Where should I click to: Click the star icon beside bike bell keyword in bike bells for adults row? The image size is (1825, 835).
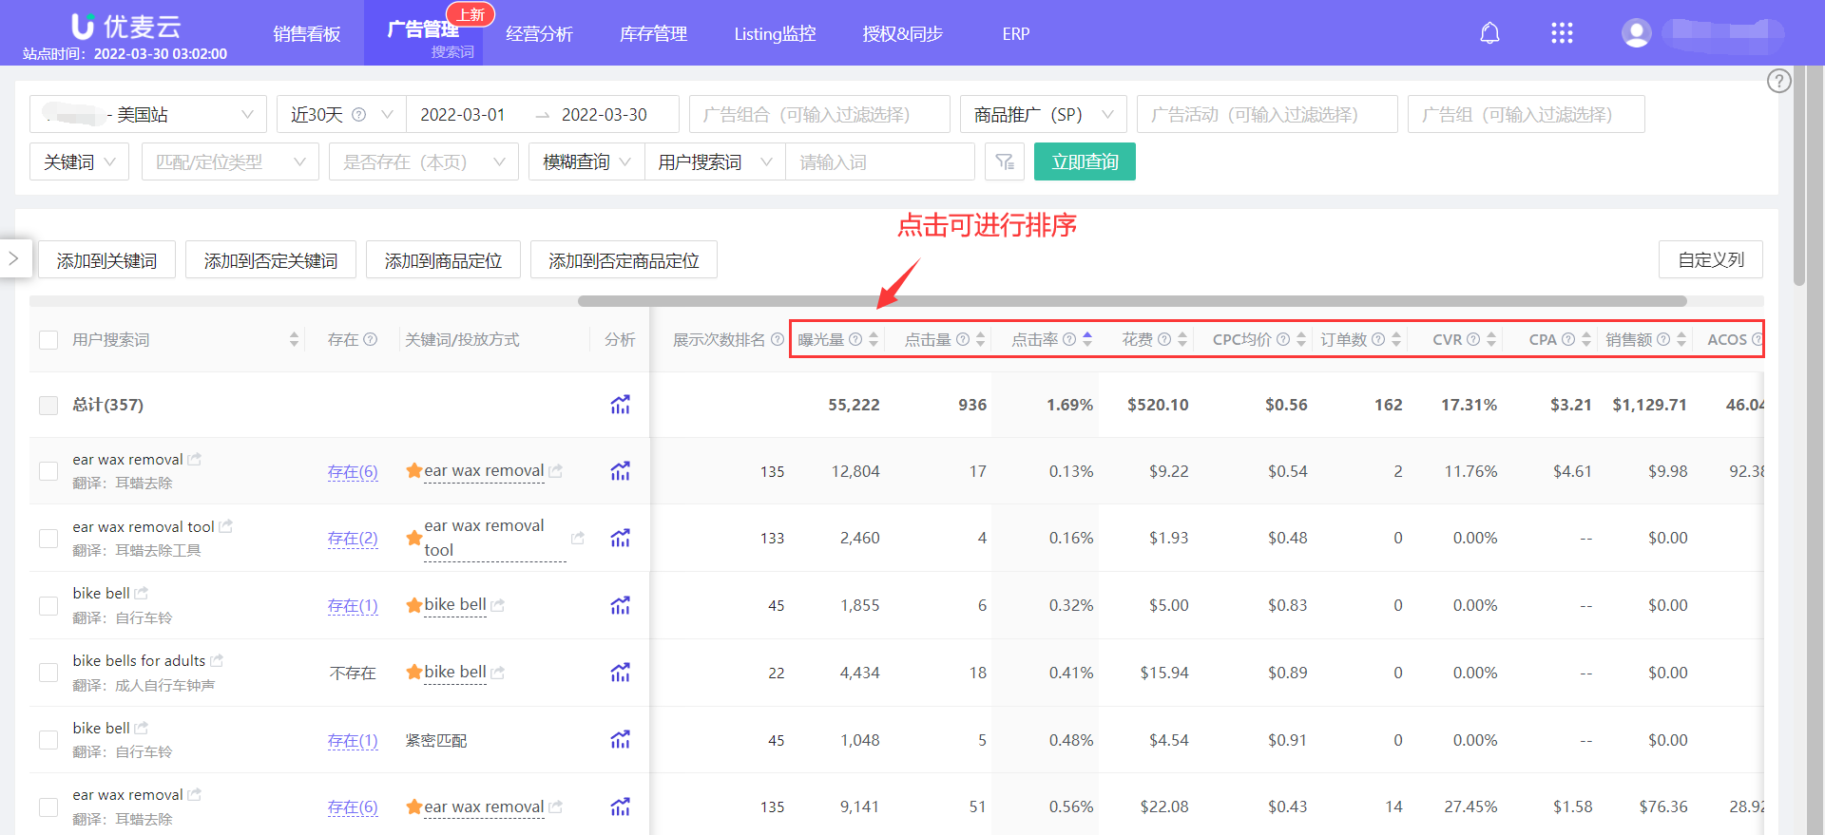click(x=413, y=673)
